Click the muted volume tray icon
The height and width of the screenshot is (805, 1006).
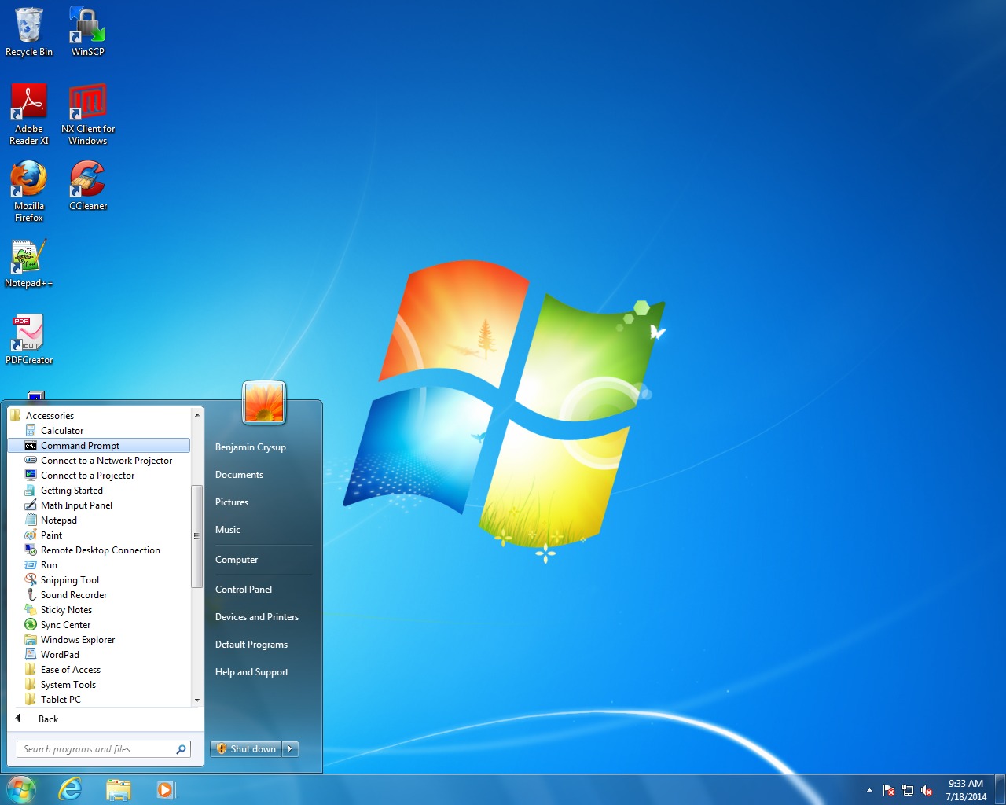927,790
